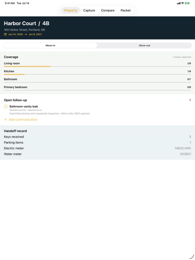195x260 pixels.
Task: Click the Harbor Court / 4B title
Action: point(26,24)
